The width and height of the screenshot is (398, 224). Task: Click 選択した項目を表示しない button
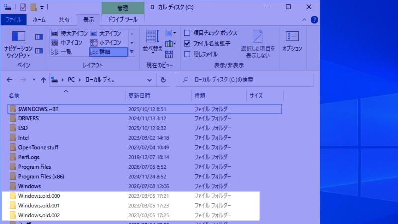click(258, 44)
